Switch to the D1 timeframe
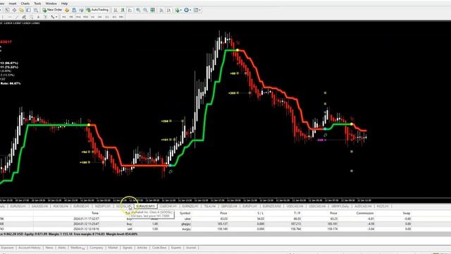 click(x=107, y=17)
